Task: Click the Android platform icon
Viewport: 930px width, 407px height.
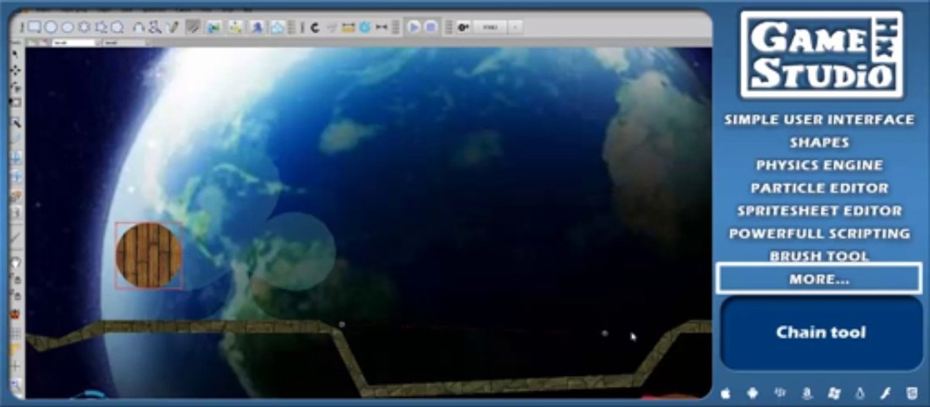Action: pyautogui.click(x=752, y=393)
